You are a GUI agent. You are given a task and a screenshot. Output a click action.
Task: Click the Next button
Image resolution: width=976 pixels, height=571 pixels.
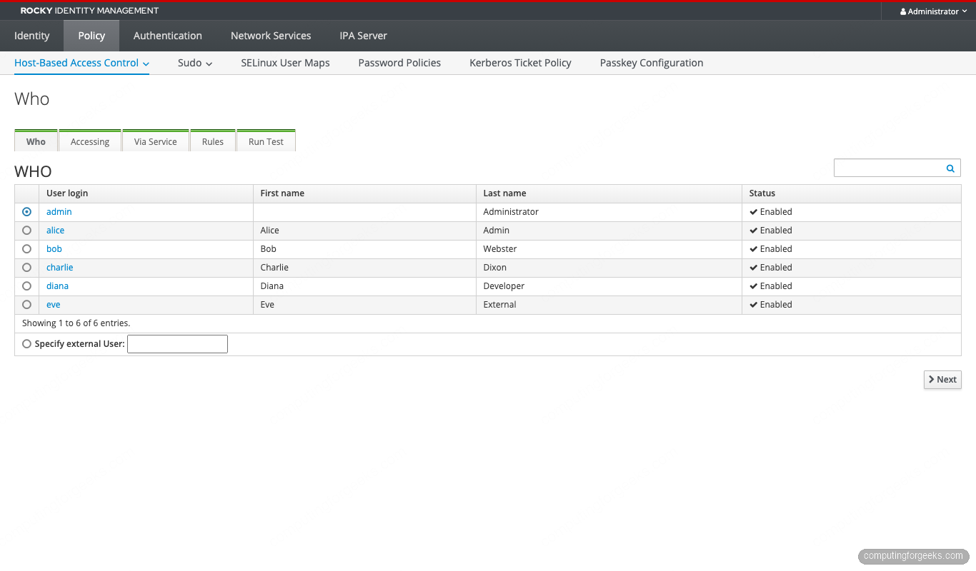pos(942,380)
